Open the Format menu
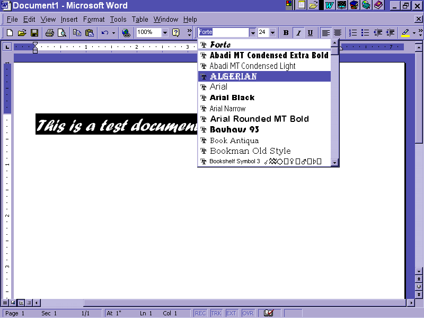424x318 pixels. tap(94, 20)
